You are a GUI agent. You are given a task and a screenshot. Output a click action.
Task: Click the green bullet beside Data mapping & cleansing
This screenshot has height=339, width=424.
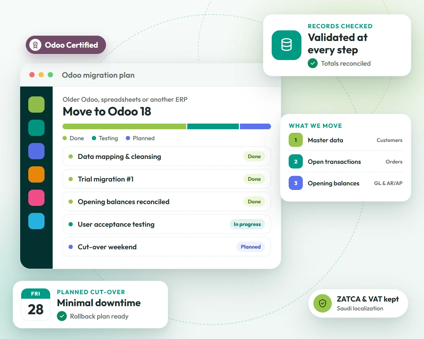tap(71, 156)
